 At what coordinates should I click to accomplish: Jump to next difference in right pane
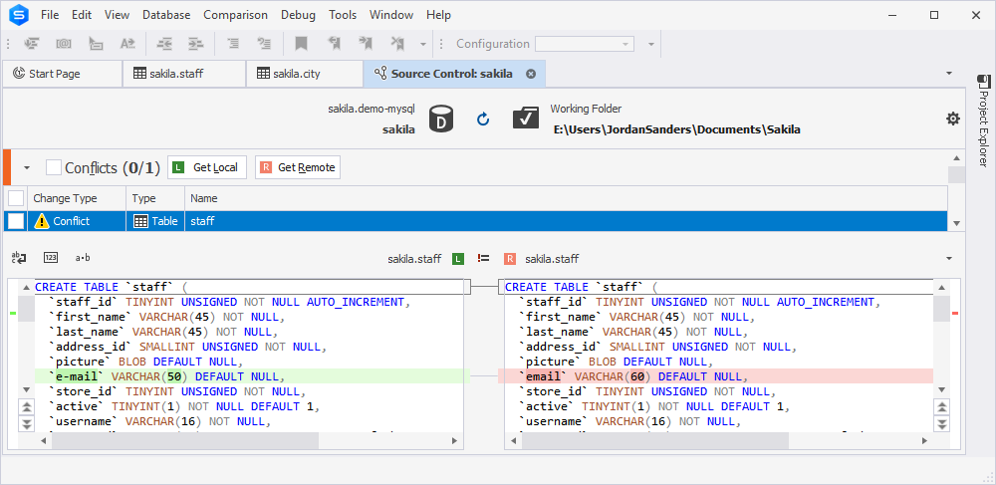[942, 424]
